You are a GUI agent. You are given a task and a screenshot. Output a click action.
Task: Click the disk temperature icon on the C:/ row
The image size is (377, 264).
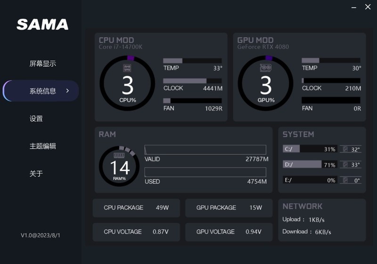click(345, 149)
